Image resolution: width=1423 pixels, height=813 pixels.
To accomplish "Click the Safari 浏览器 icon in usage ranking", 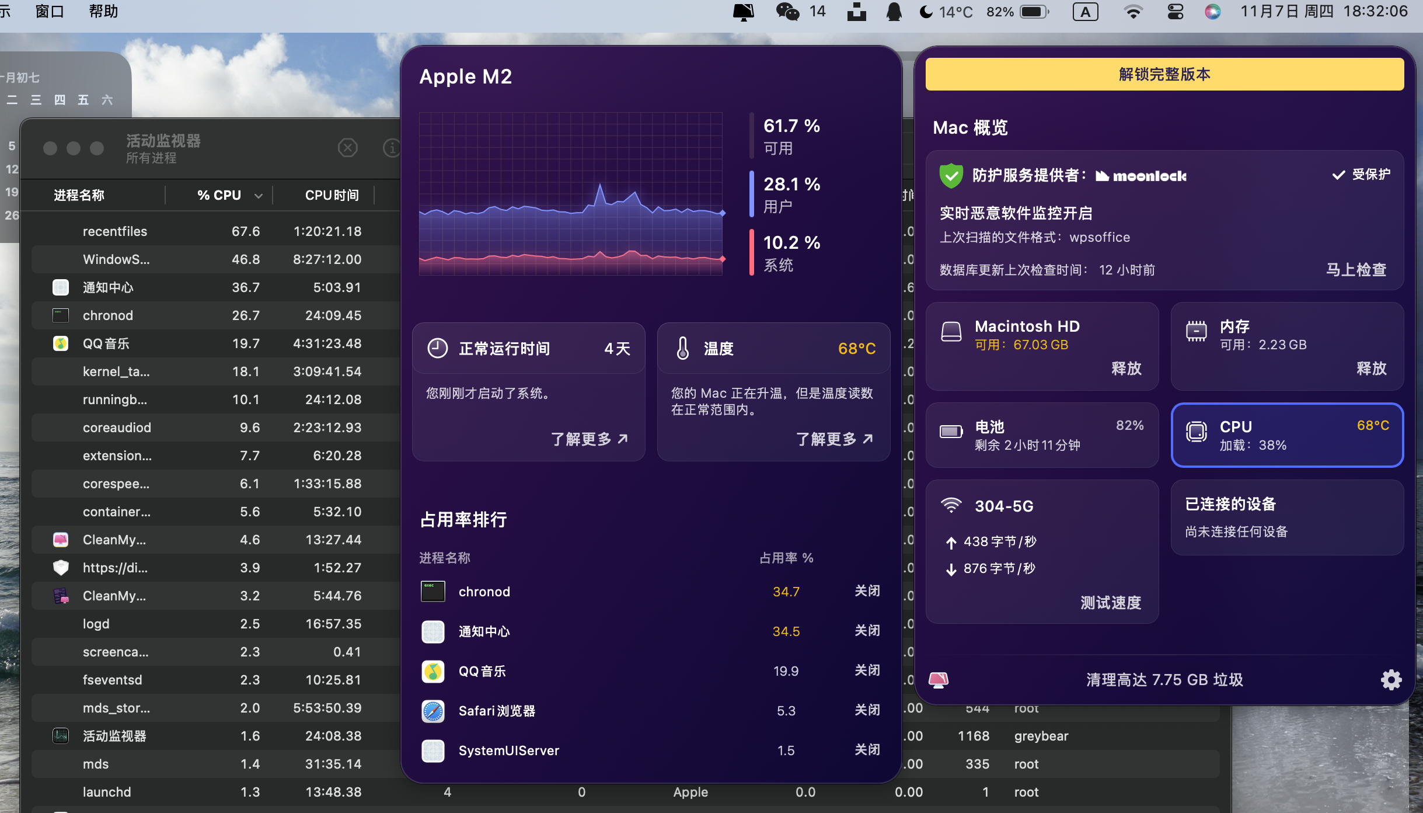I will (x=433, y=711).
